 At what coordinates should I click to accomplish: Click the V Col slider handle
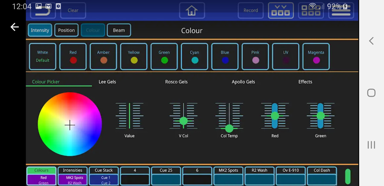(x=183, y=121)
